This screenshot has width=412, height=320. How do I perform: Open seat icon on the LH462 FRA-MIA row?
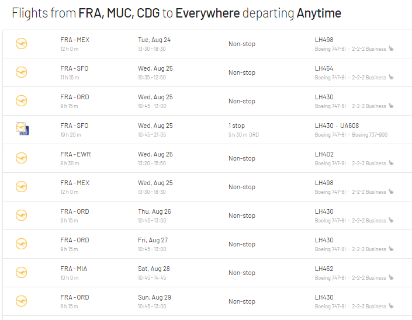391,278
